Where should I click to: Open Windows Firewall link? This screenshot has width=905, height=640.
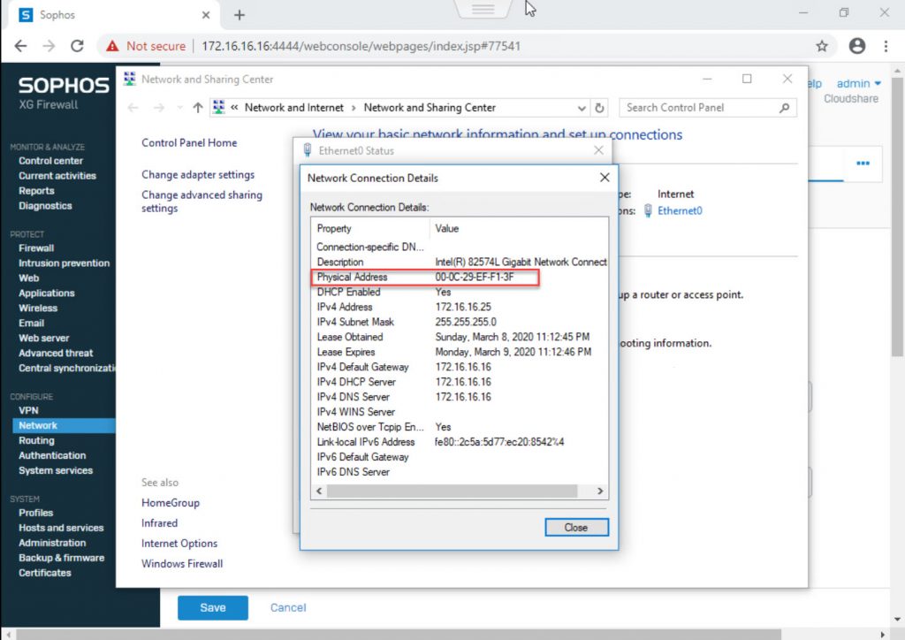click(182, 563)
